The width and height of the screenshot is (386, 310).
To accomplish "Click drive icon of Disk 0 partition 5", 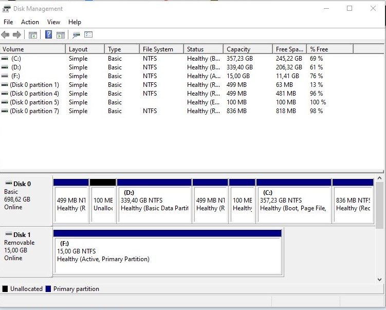I will pos(5,102).
